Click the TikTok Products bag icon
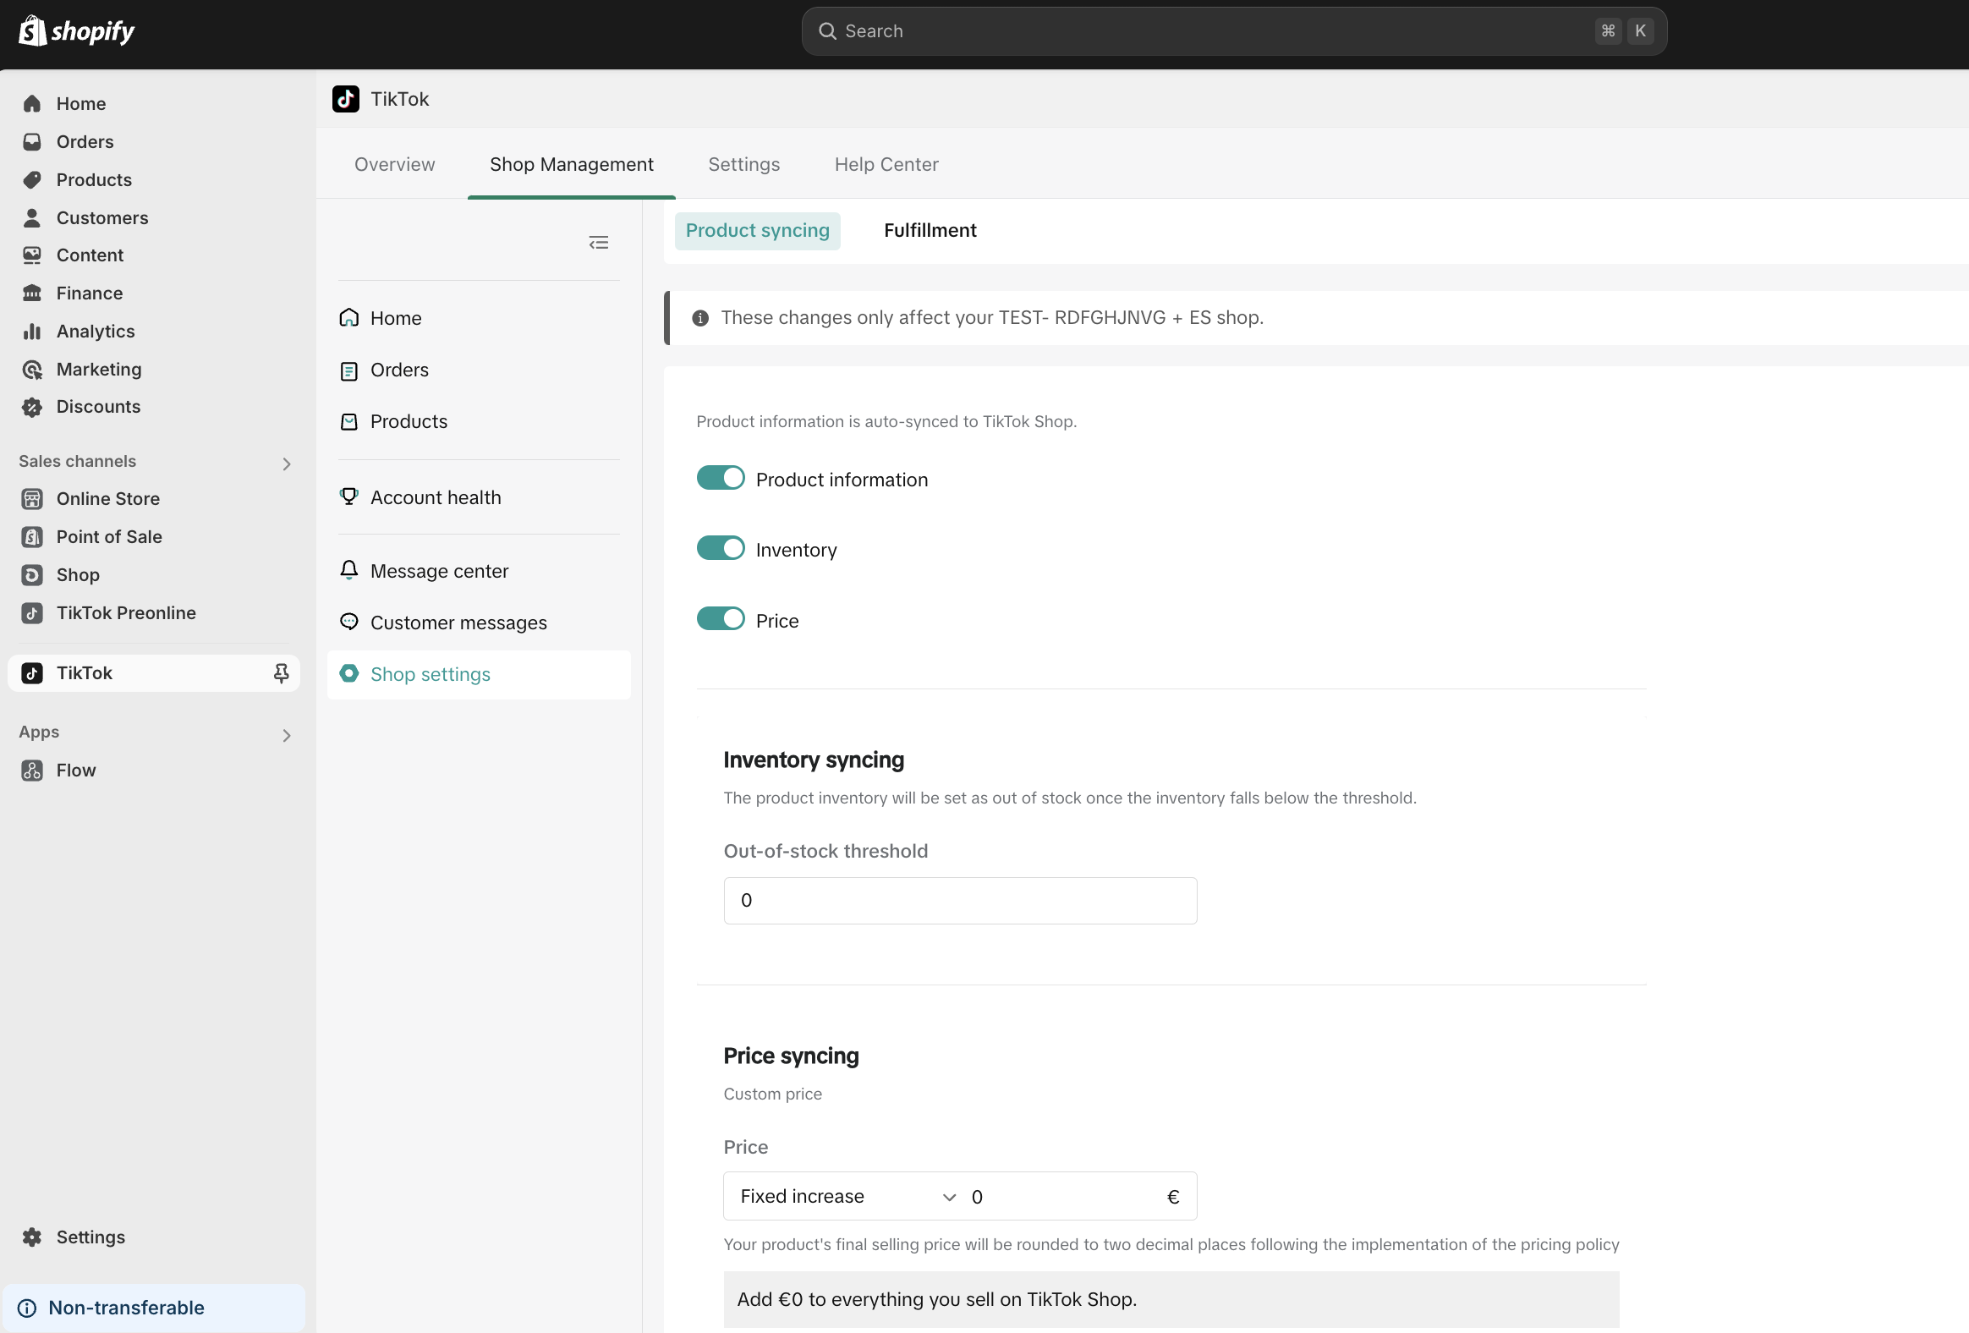The image size is (1969, 1333). click(x=349, y=422)
